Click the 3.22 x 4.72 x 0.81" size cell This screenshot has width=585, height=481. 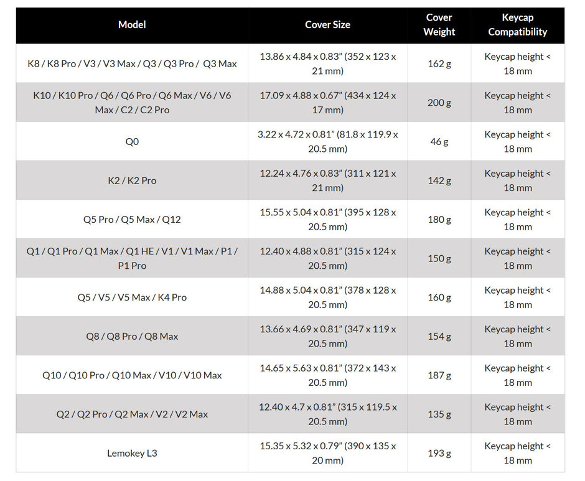click(327, 141)
